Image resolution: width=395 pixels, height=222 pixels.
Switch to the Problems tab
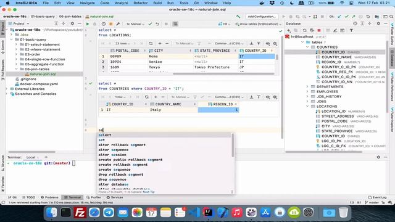click(x=49, y=197)
